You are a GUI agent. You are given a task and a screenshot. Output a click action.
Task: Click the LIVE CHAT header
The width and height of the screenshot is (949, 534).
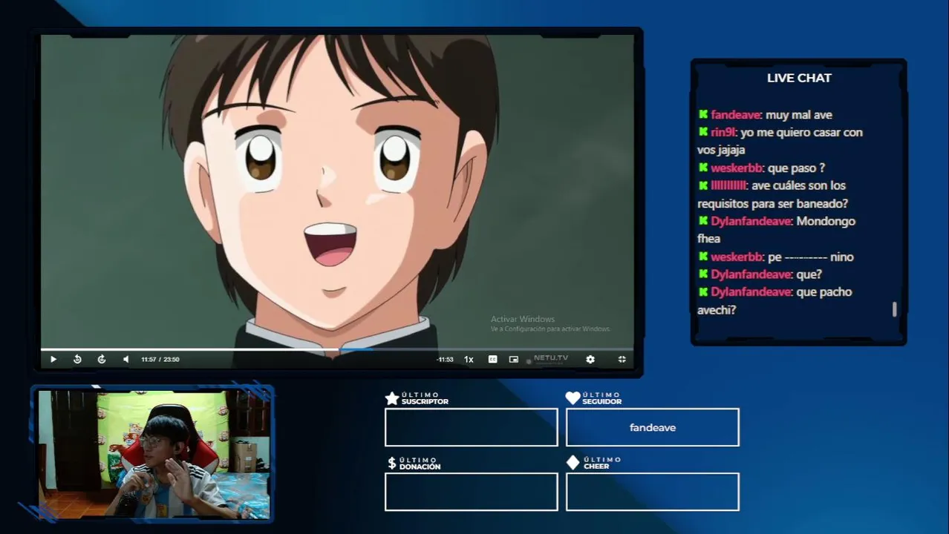(x=799, y=78)
